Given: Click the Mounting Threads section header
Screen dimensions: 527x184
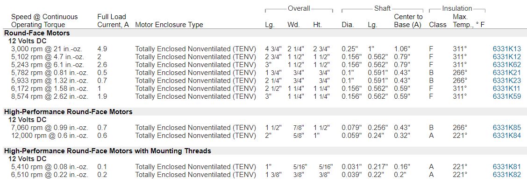Looking at the screenshot, I should 107,151.
